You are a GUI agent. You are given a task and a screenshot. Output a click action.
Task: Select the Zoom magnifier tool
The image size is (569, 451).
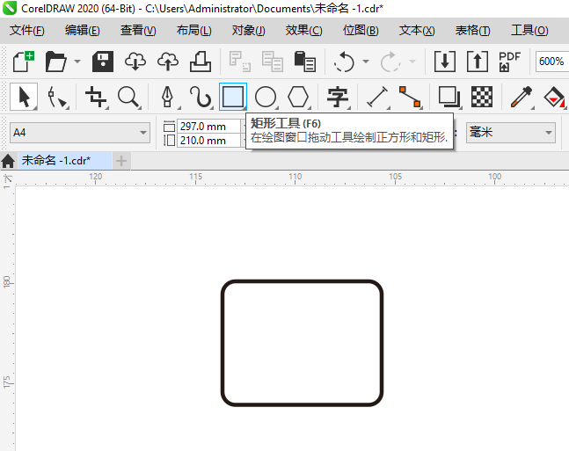(128, 97)
